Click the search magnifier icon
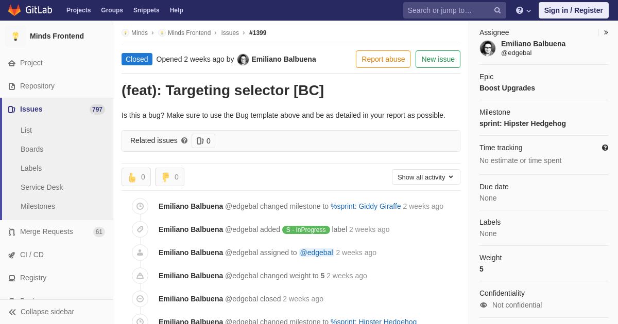618x324 pixels. click(497, 10)
